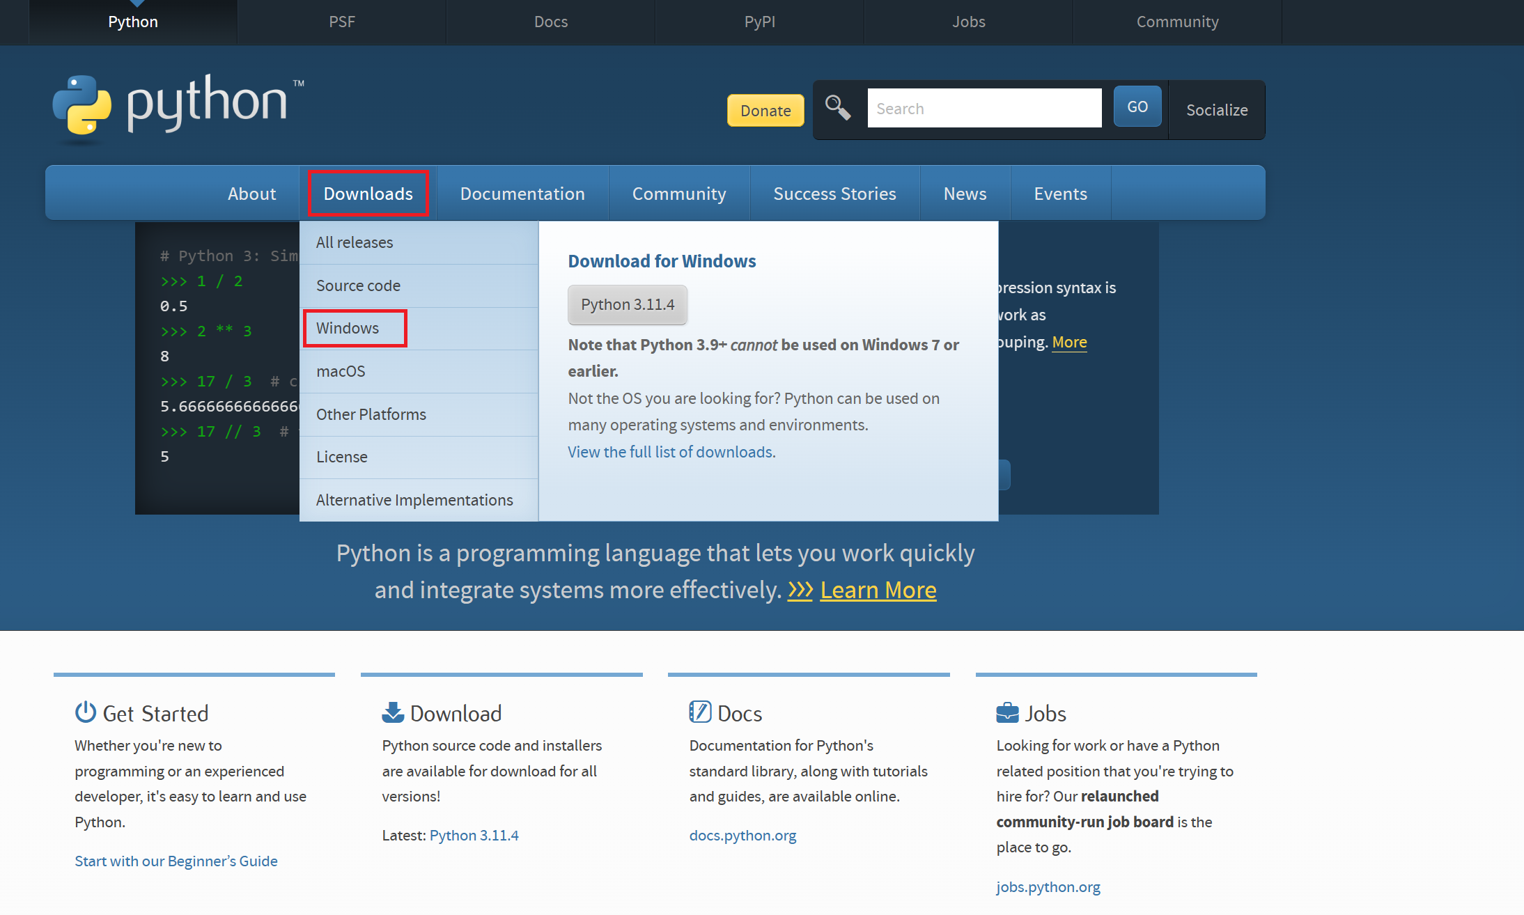Click the Jobs briefcase icon

(x=1007, y=713)
